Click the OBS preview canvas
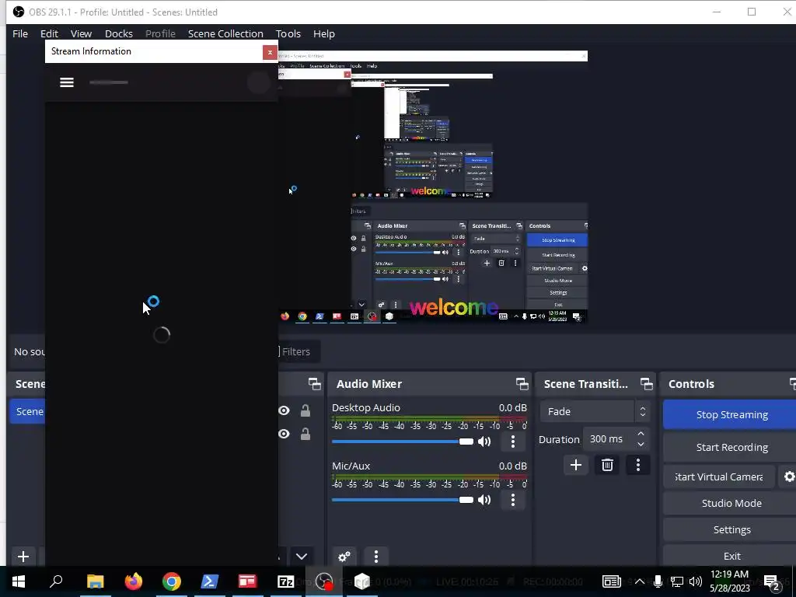 [x=432, y=187]
